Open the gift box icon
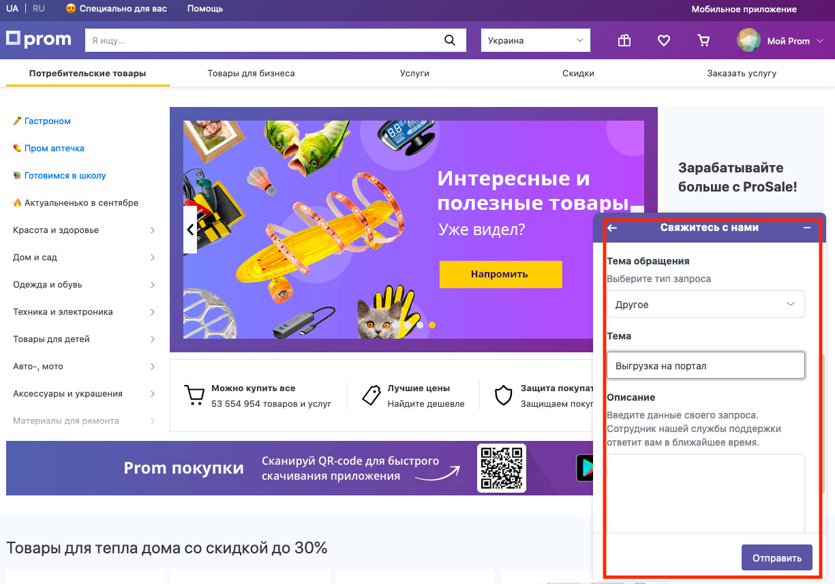The image size is (835, 584). (624, 41)
